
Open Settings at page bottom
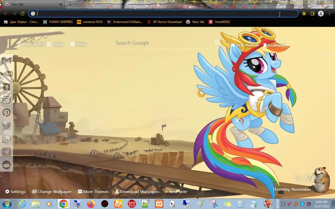(15, 192)
